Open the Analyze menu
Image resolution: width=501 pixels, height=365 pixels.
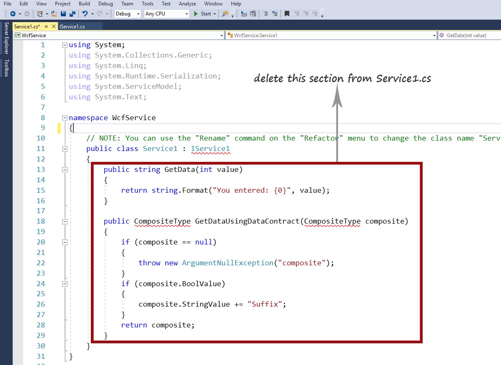[187, 4]
